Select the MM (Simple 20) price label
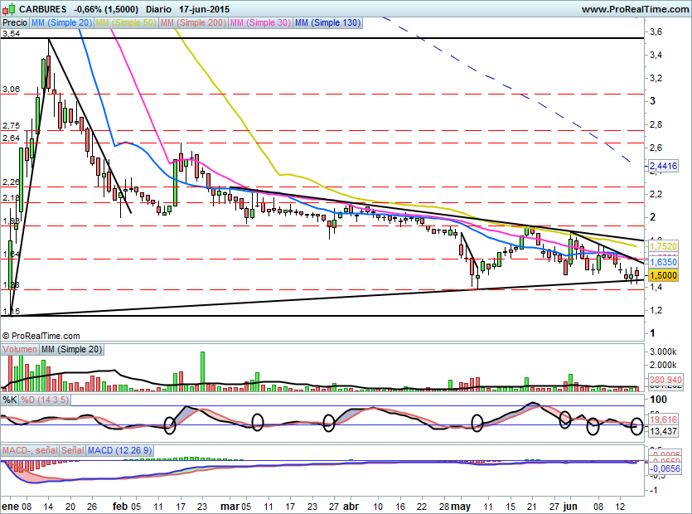 coord(60,23)
